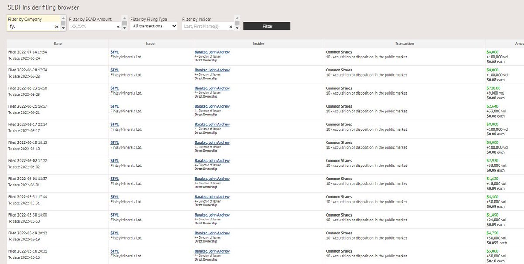Image resolution: width=524 pixels, height=264 pixels.
Task: Click the $4,750 amount value
Action: click(492, 233)
